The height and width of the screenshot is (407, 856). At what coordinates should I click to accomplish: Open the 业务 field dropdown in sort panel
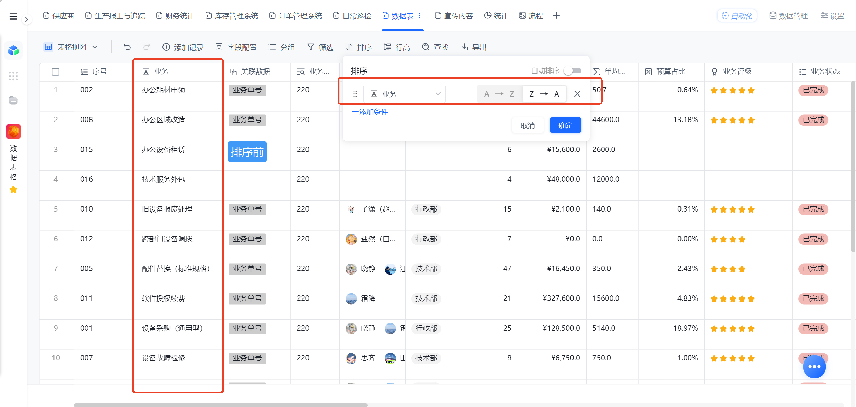(x=405, y=94)
